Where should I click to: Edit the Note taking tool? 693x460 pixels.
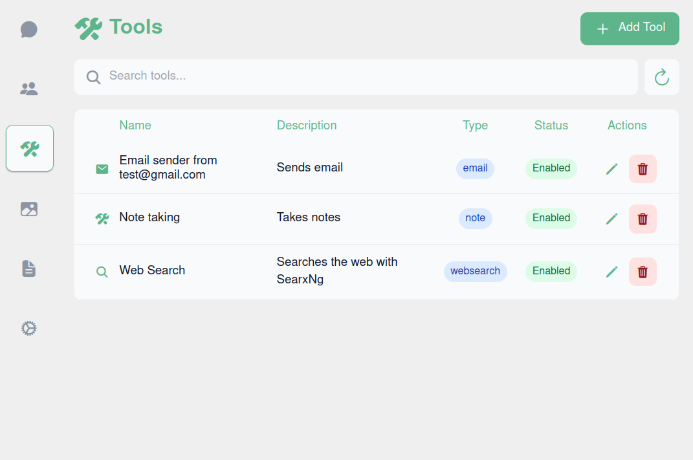click(611, 219)
